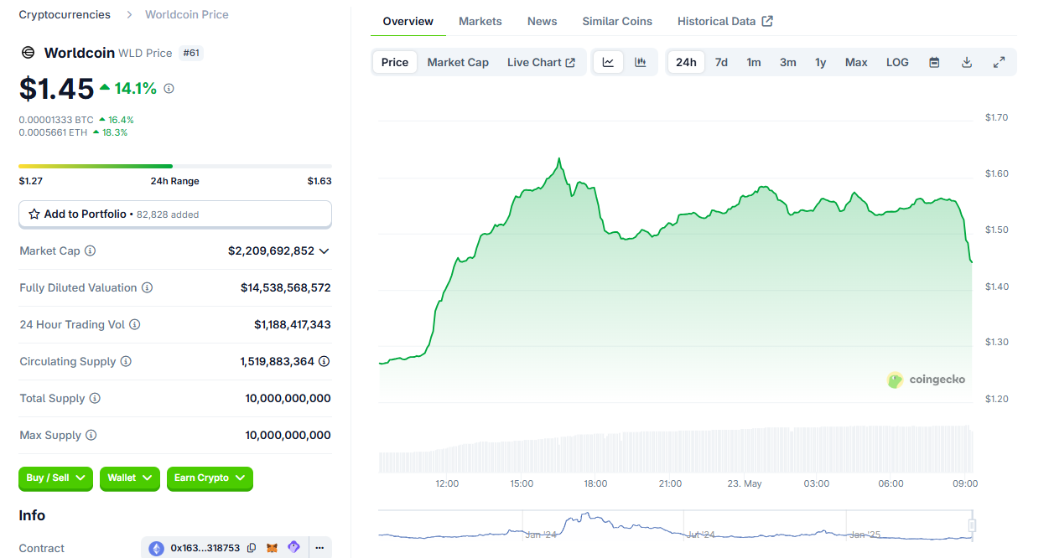Show Total Supply info icon

95,399
